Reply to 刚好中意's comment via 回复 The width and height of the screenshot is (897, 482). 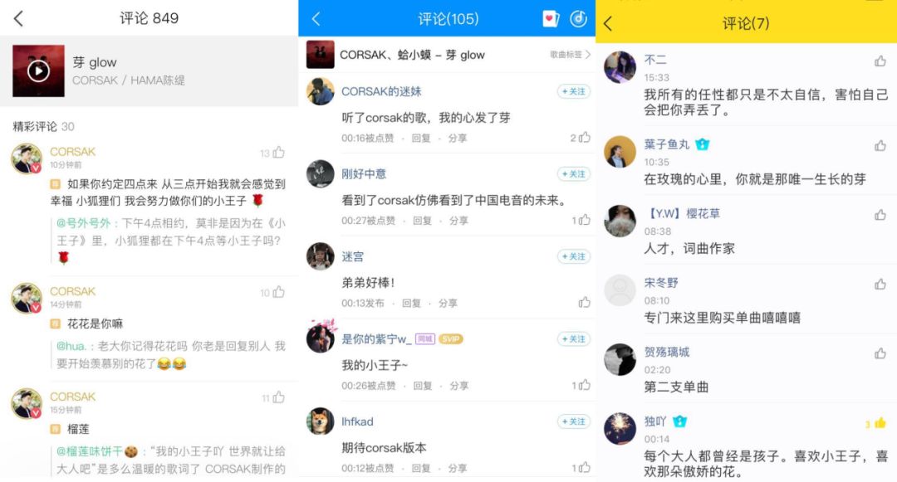tap(422, 221)
